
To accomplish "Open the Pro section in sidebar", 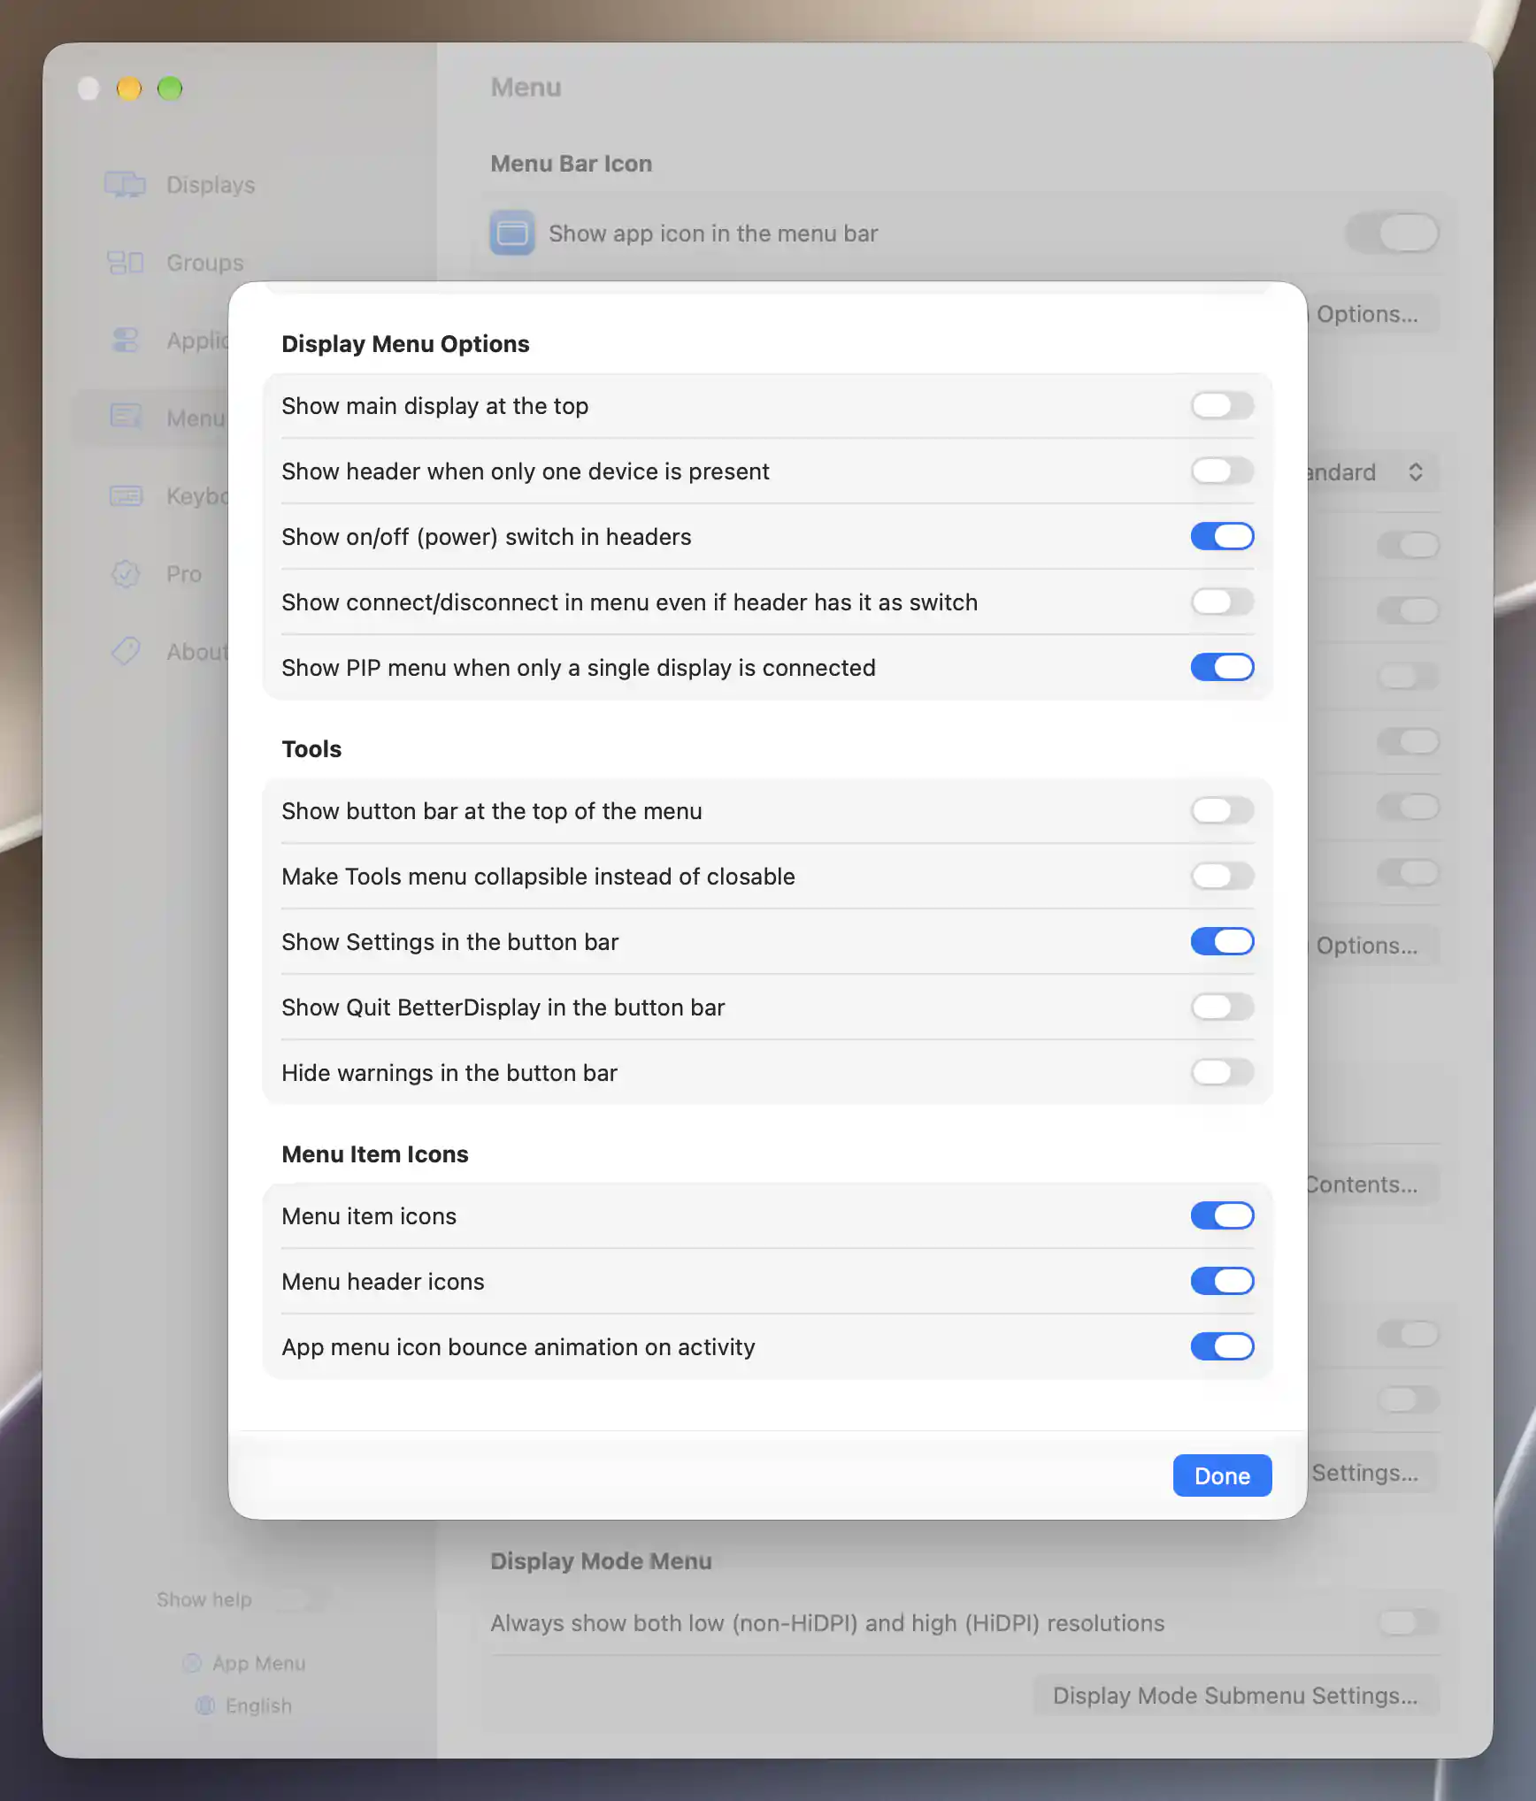I will [184, 574].
